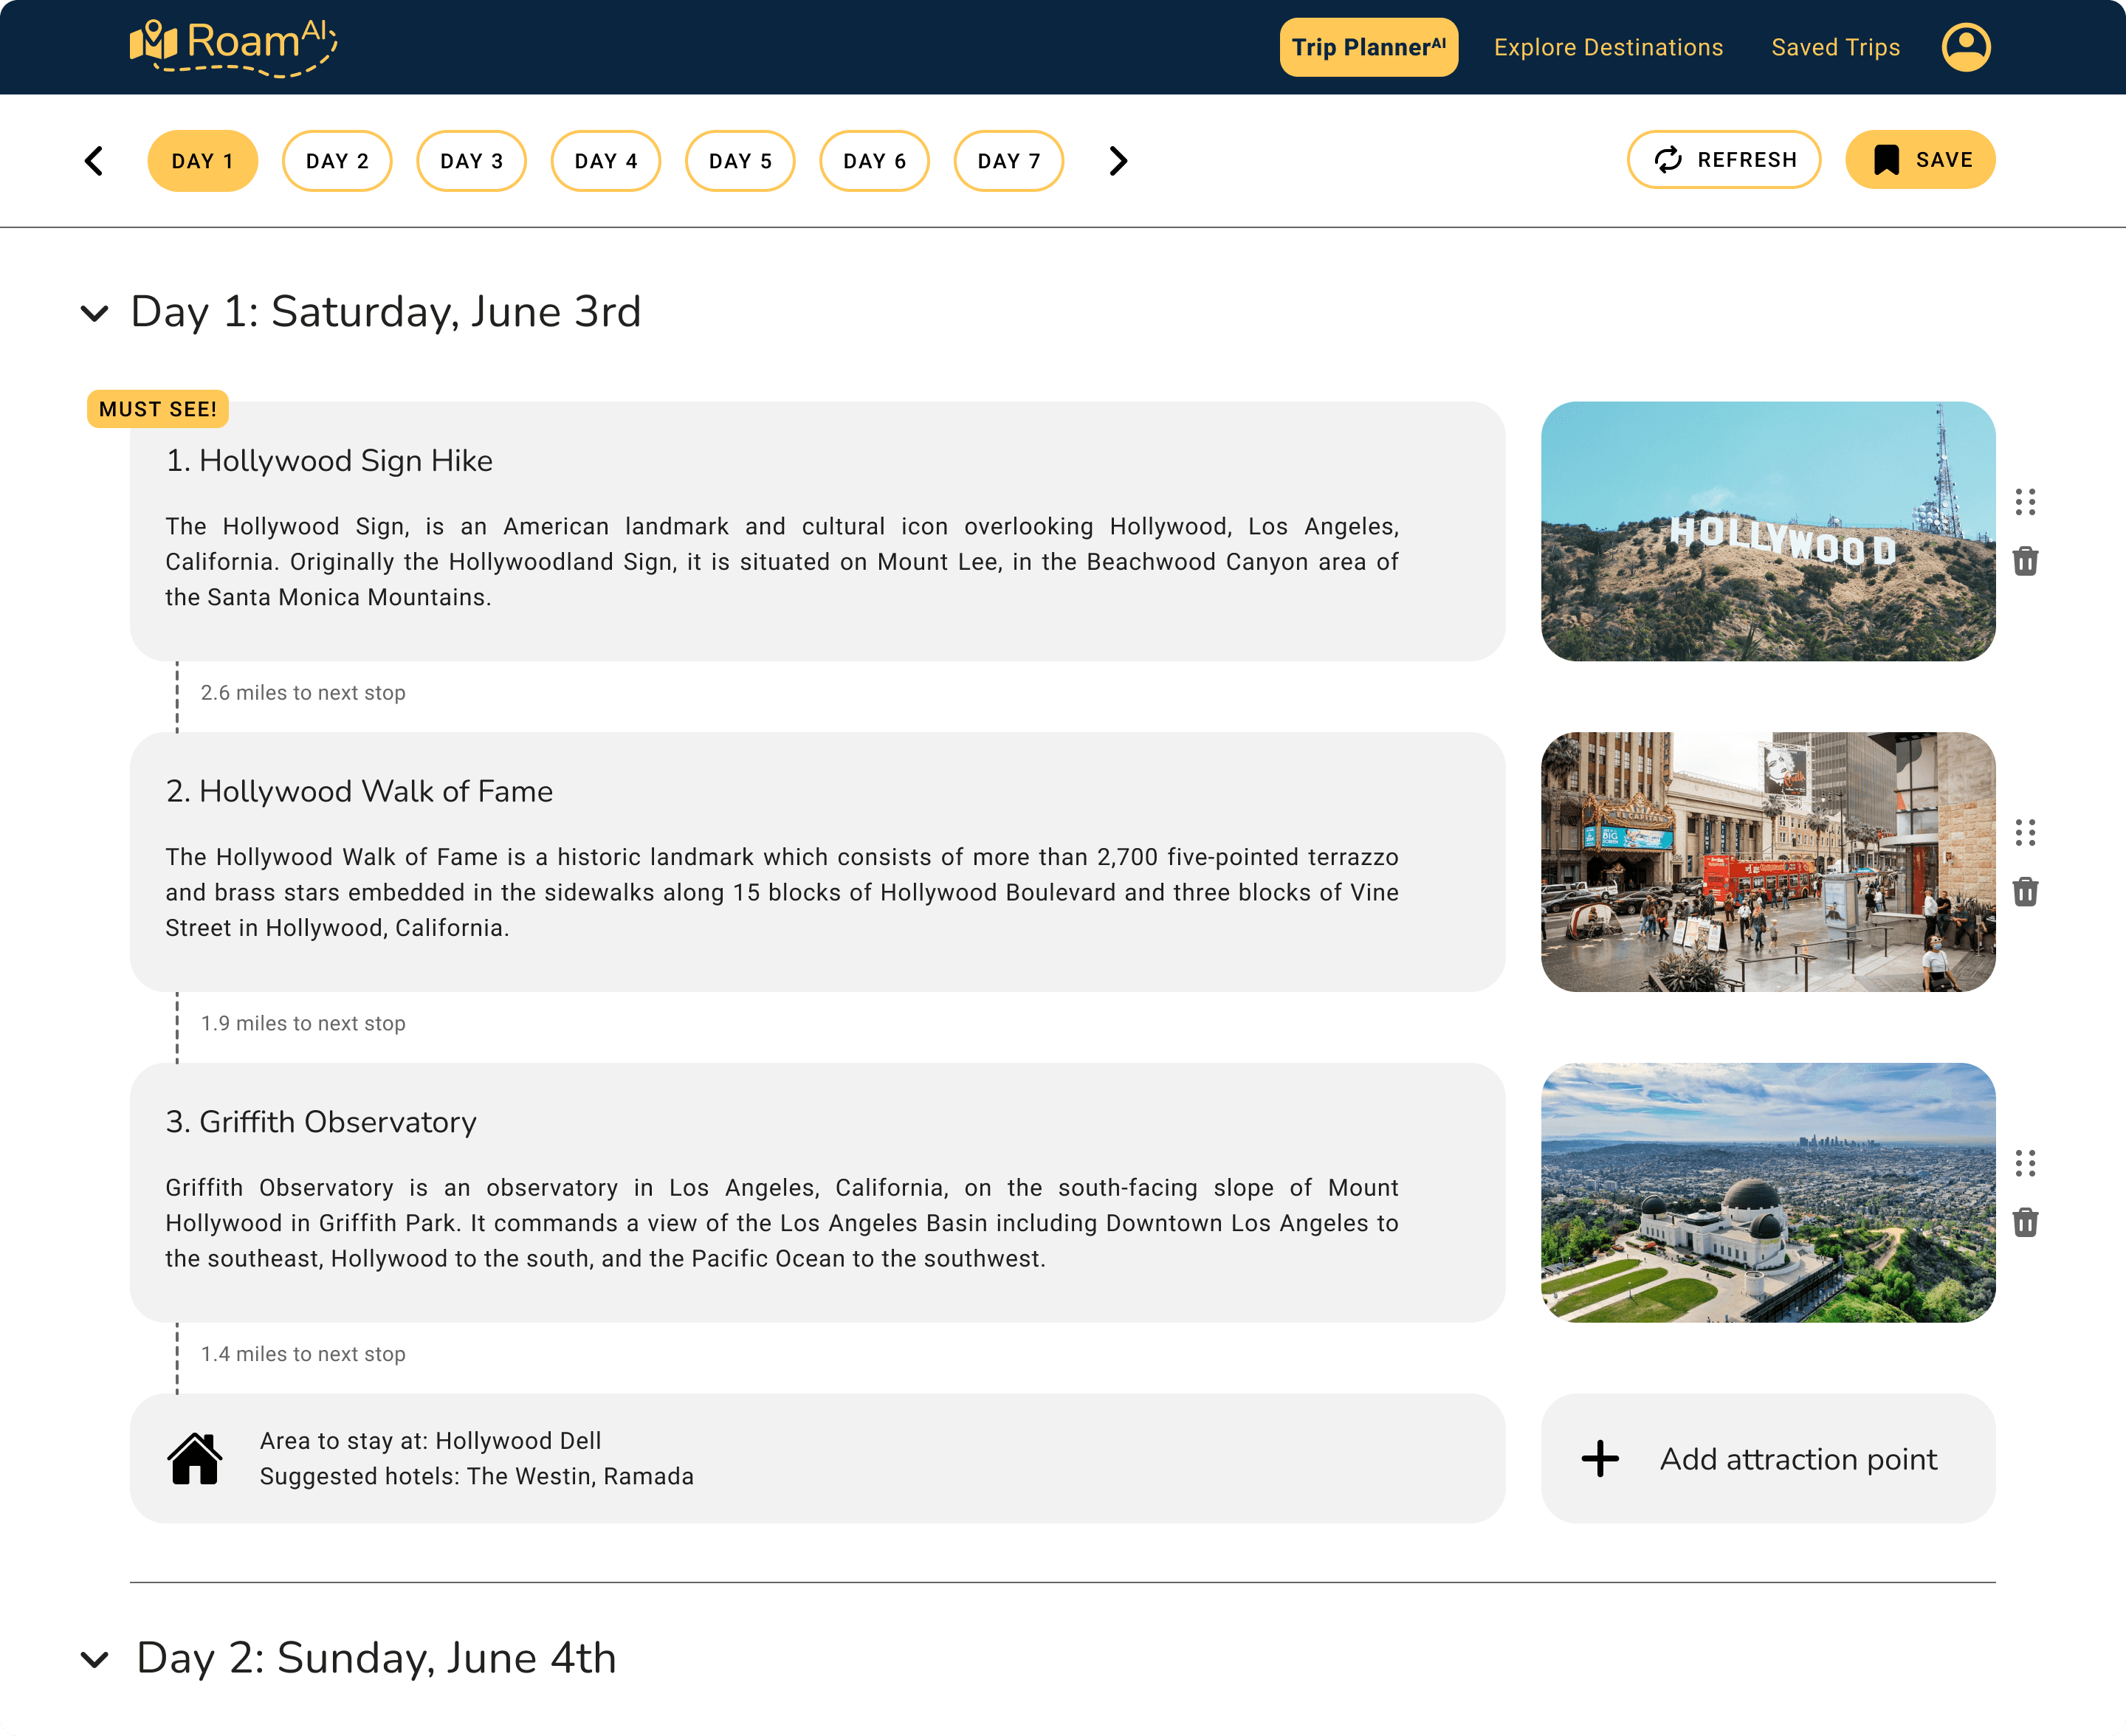Viewport: 2126px width, 1736px height.
Task: Open Explore Destinations menu
Action: click(x=1608, y=47)
